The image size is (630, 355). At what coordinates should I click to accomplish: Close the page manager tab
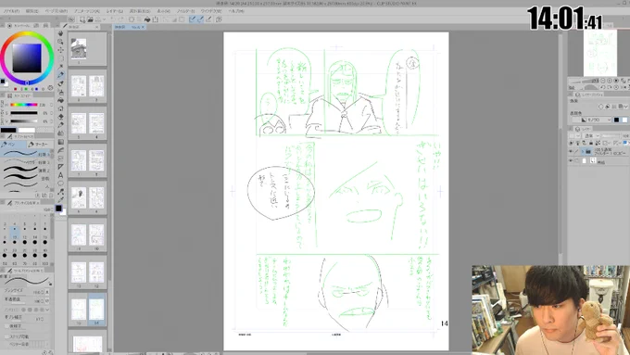[x=97, y=27]
